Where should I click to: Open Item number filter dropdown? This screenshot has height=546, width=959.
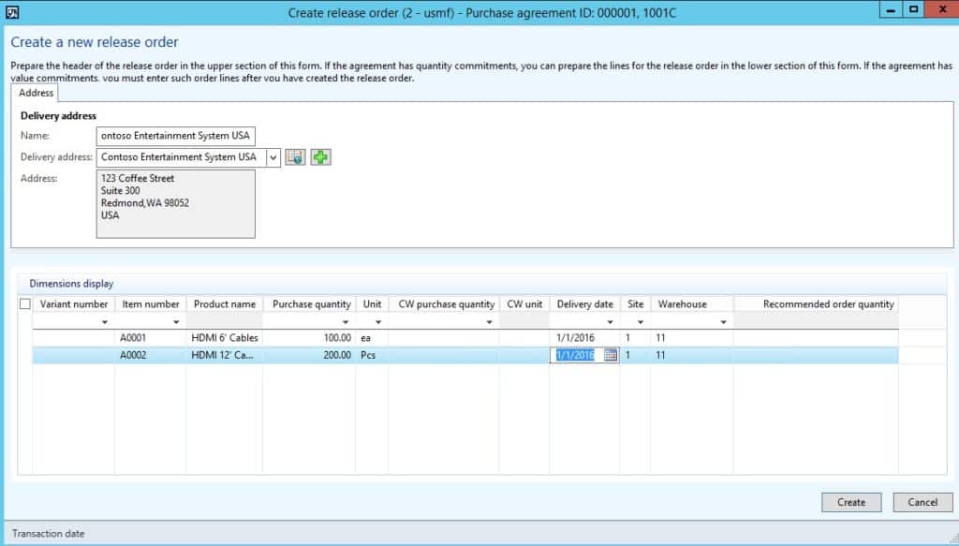[176, 321]
